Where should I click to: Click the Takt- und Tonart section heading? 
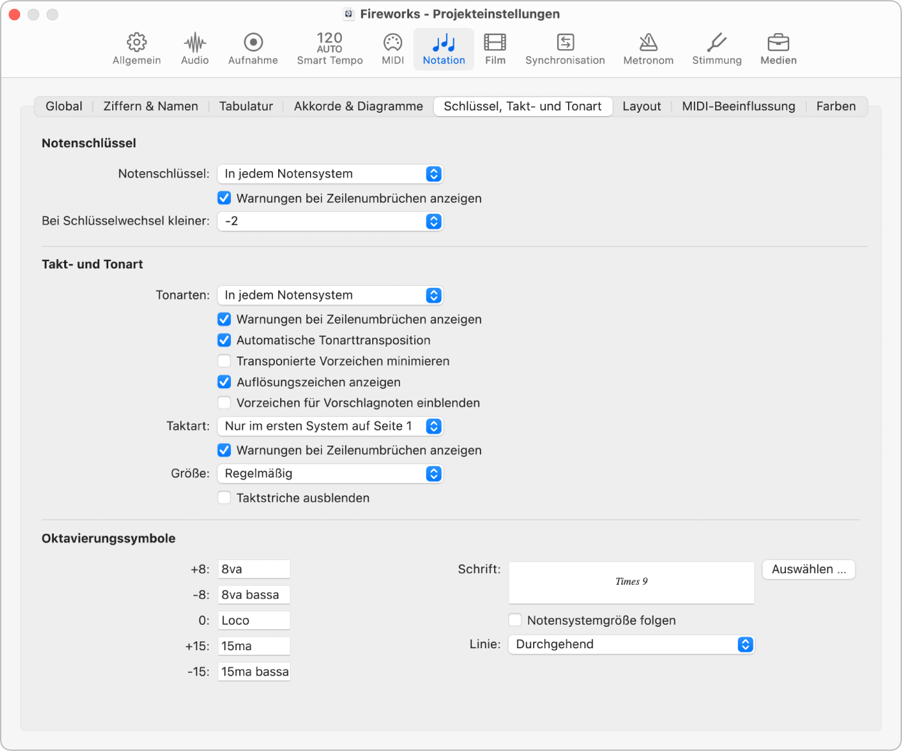(92, 264)
